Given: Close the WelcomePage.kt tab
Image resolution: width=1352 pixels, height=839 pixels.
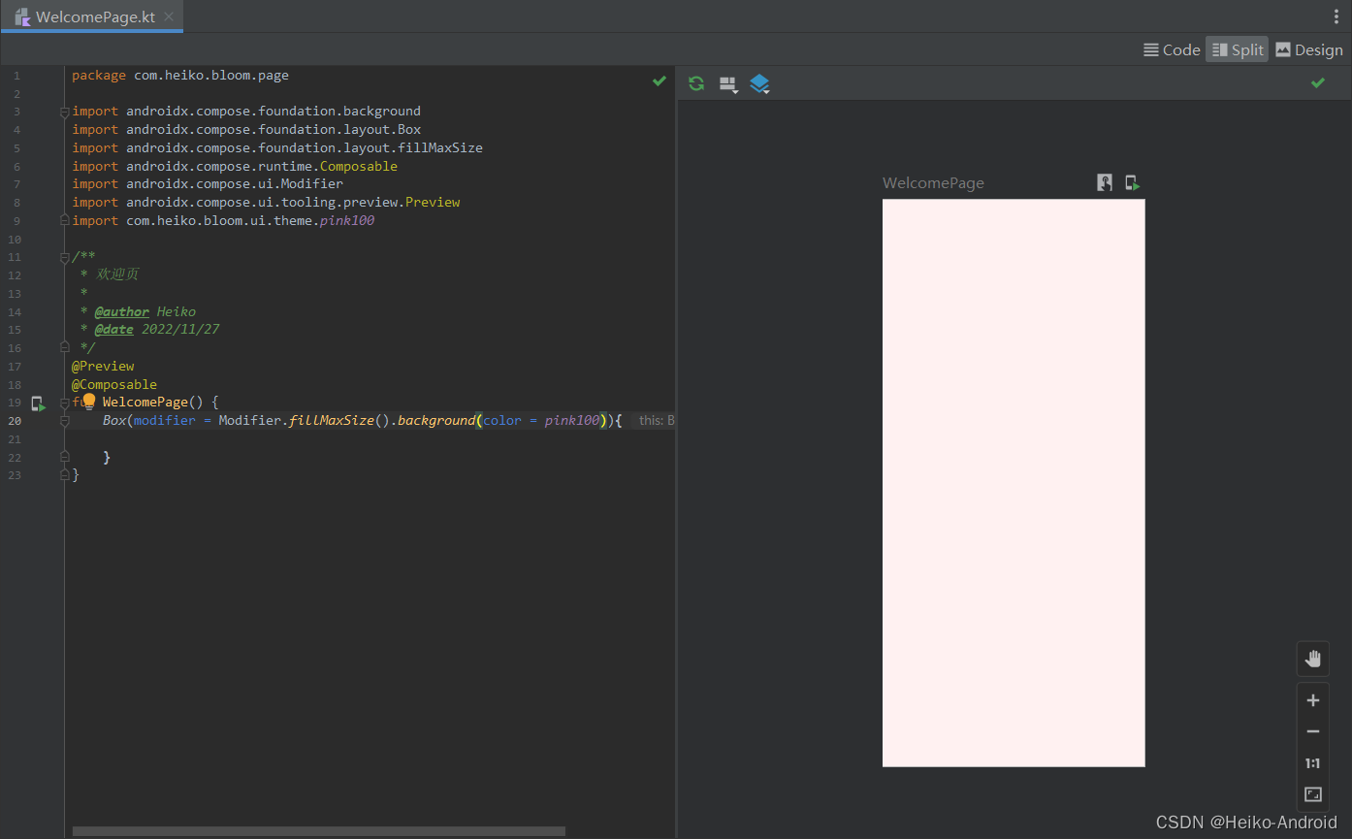Looking at the screenshot, I should coord(169,16).
